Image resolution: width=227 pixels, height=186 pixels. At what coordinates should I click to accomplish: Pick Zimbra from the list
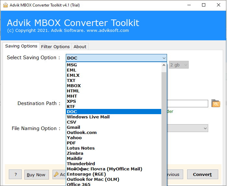pos(113,153)
